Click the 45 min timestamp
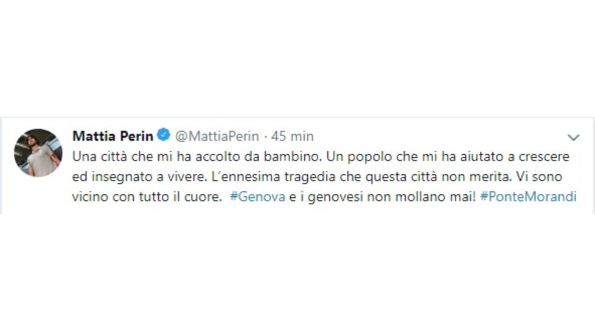This screenshot has width=595, height=330. tap(292, 136)
